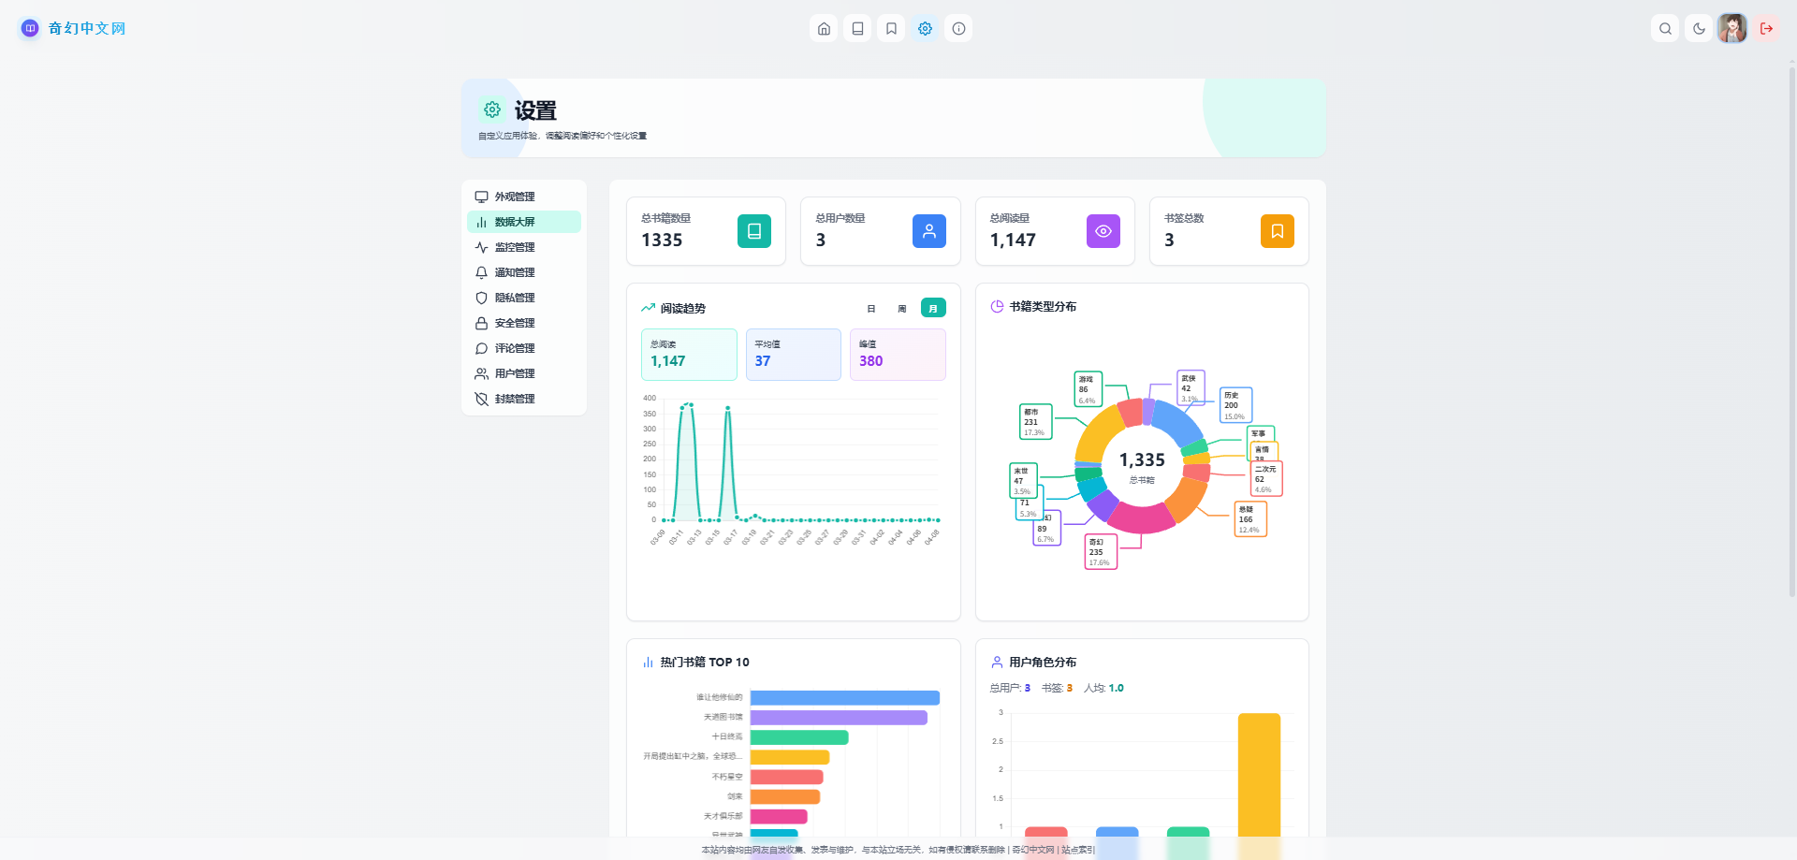Image resolution: width=1797 pixels, height=860 pixels.
Task: Click the blue user icon on 总用户数量 card
Action: [929, 231]
